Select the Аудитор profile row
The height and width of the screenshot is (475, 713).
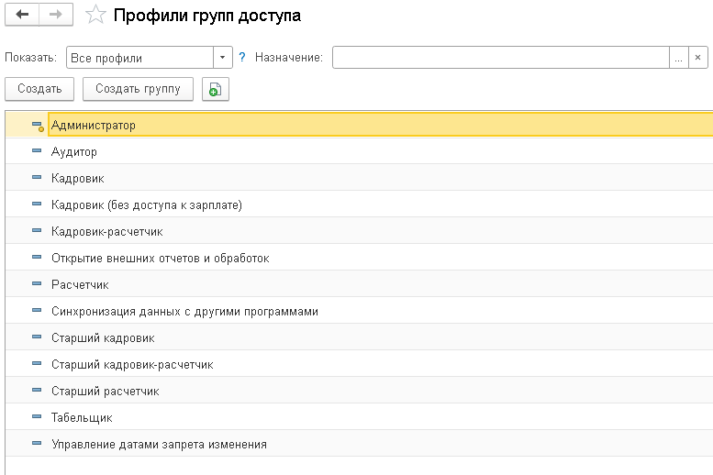coord(359,151)
